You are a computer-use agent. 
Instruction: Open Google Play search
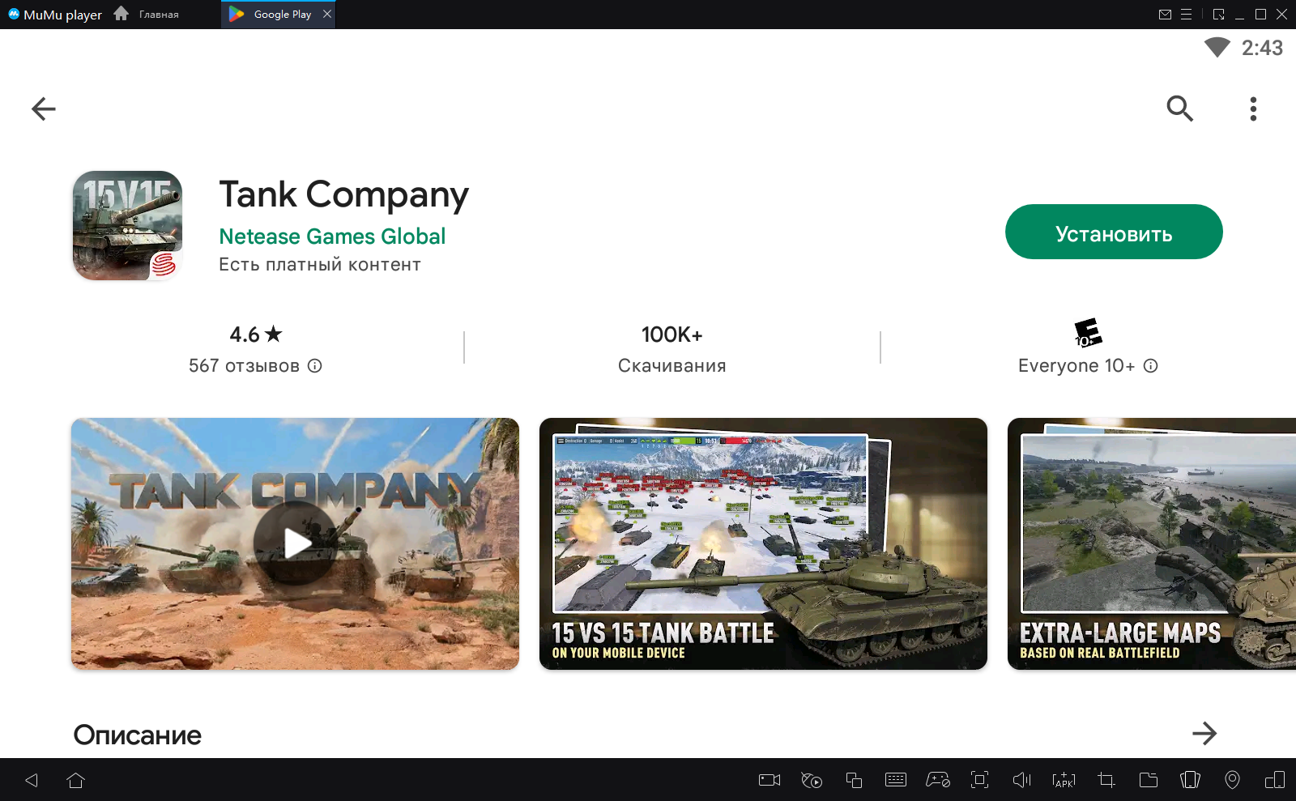1179,109
